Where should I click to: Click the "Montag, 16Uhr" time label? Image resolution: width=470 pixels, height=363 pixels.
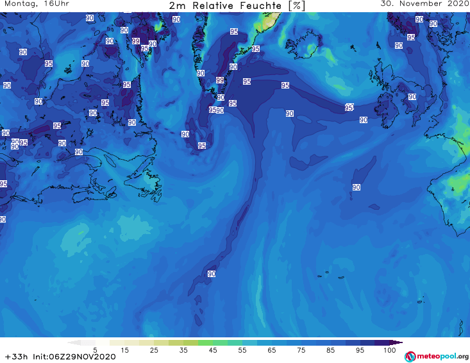pyautogui.click(x=37, y=4)
